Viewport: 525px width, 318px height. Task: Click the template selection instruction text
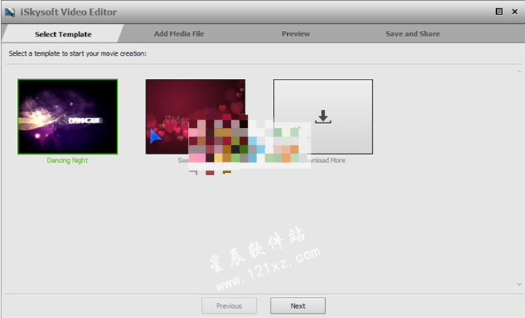82,53
